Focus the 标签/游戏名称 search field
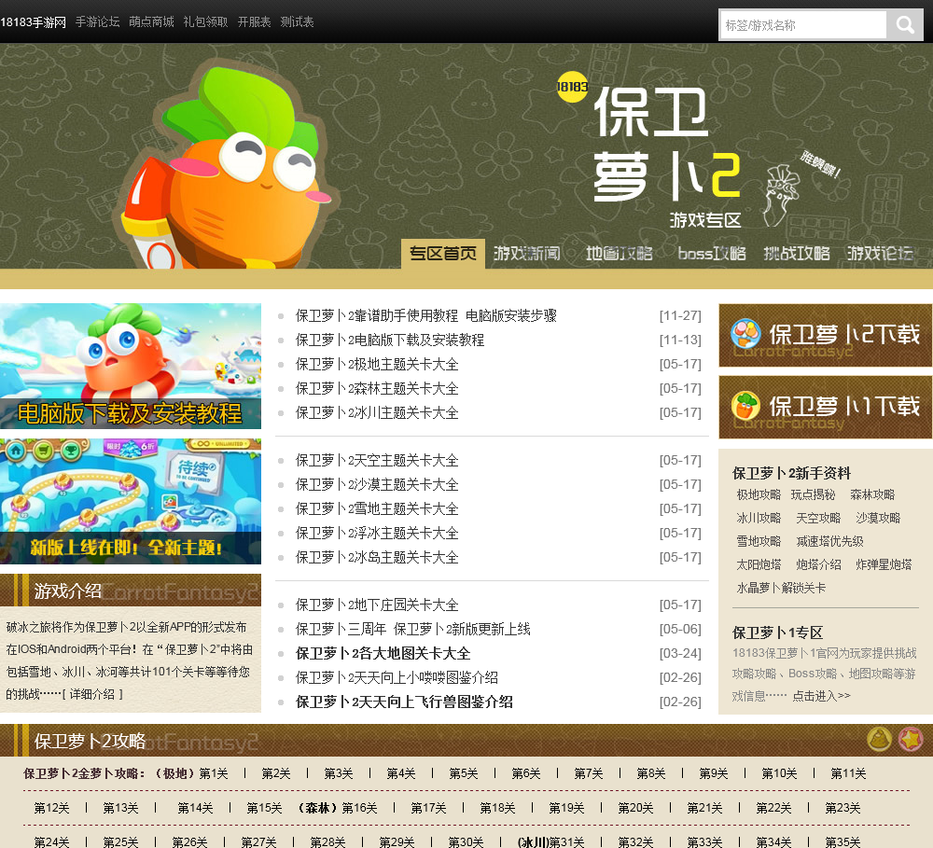This screenshot has width=933, height=848. pos(803,25)
